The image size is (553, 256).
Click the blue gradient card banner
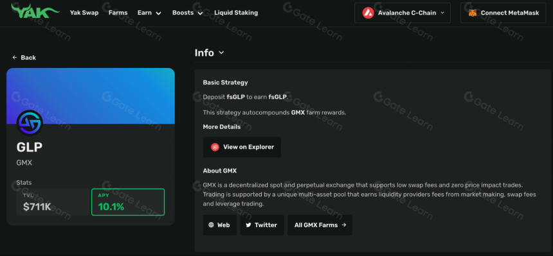[91, 96]
